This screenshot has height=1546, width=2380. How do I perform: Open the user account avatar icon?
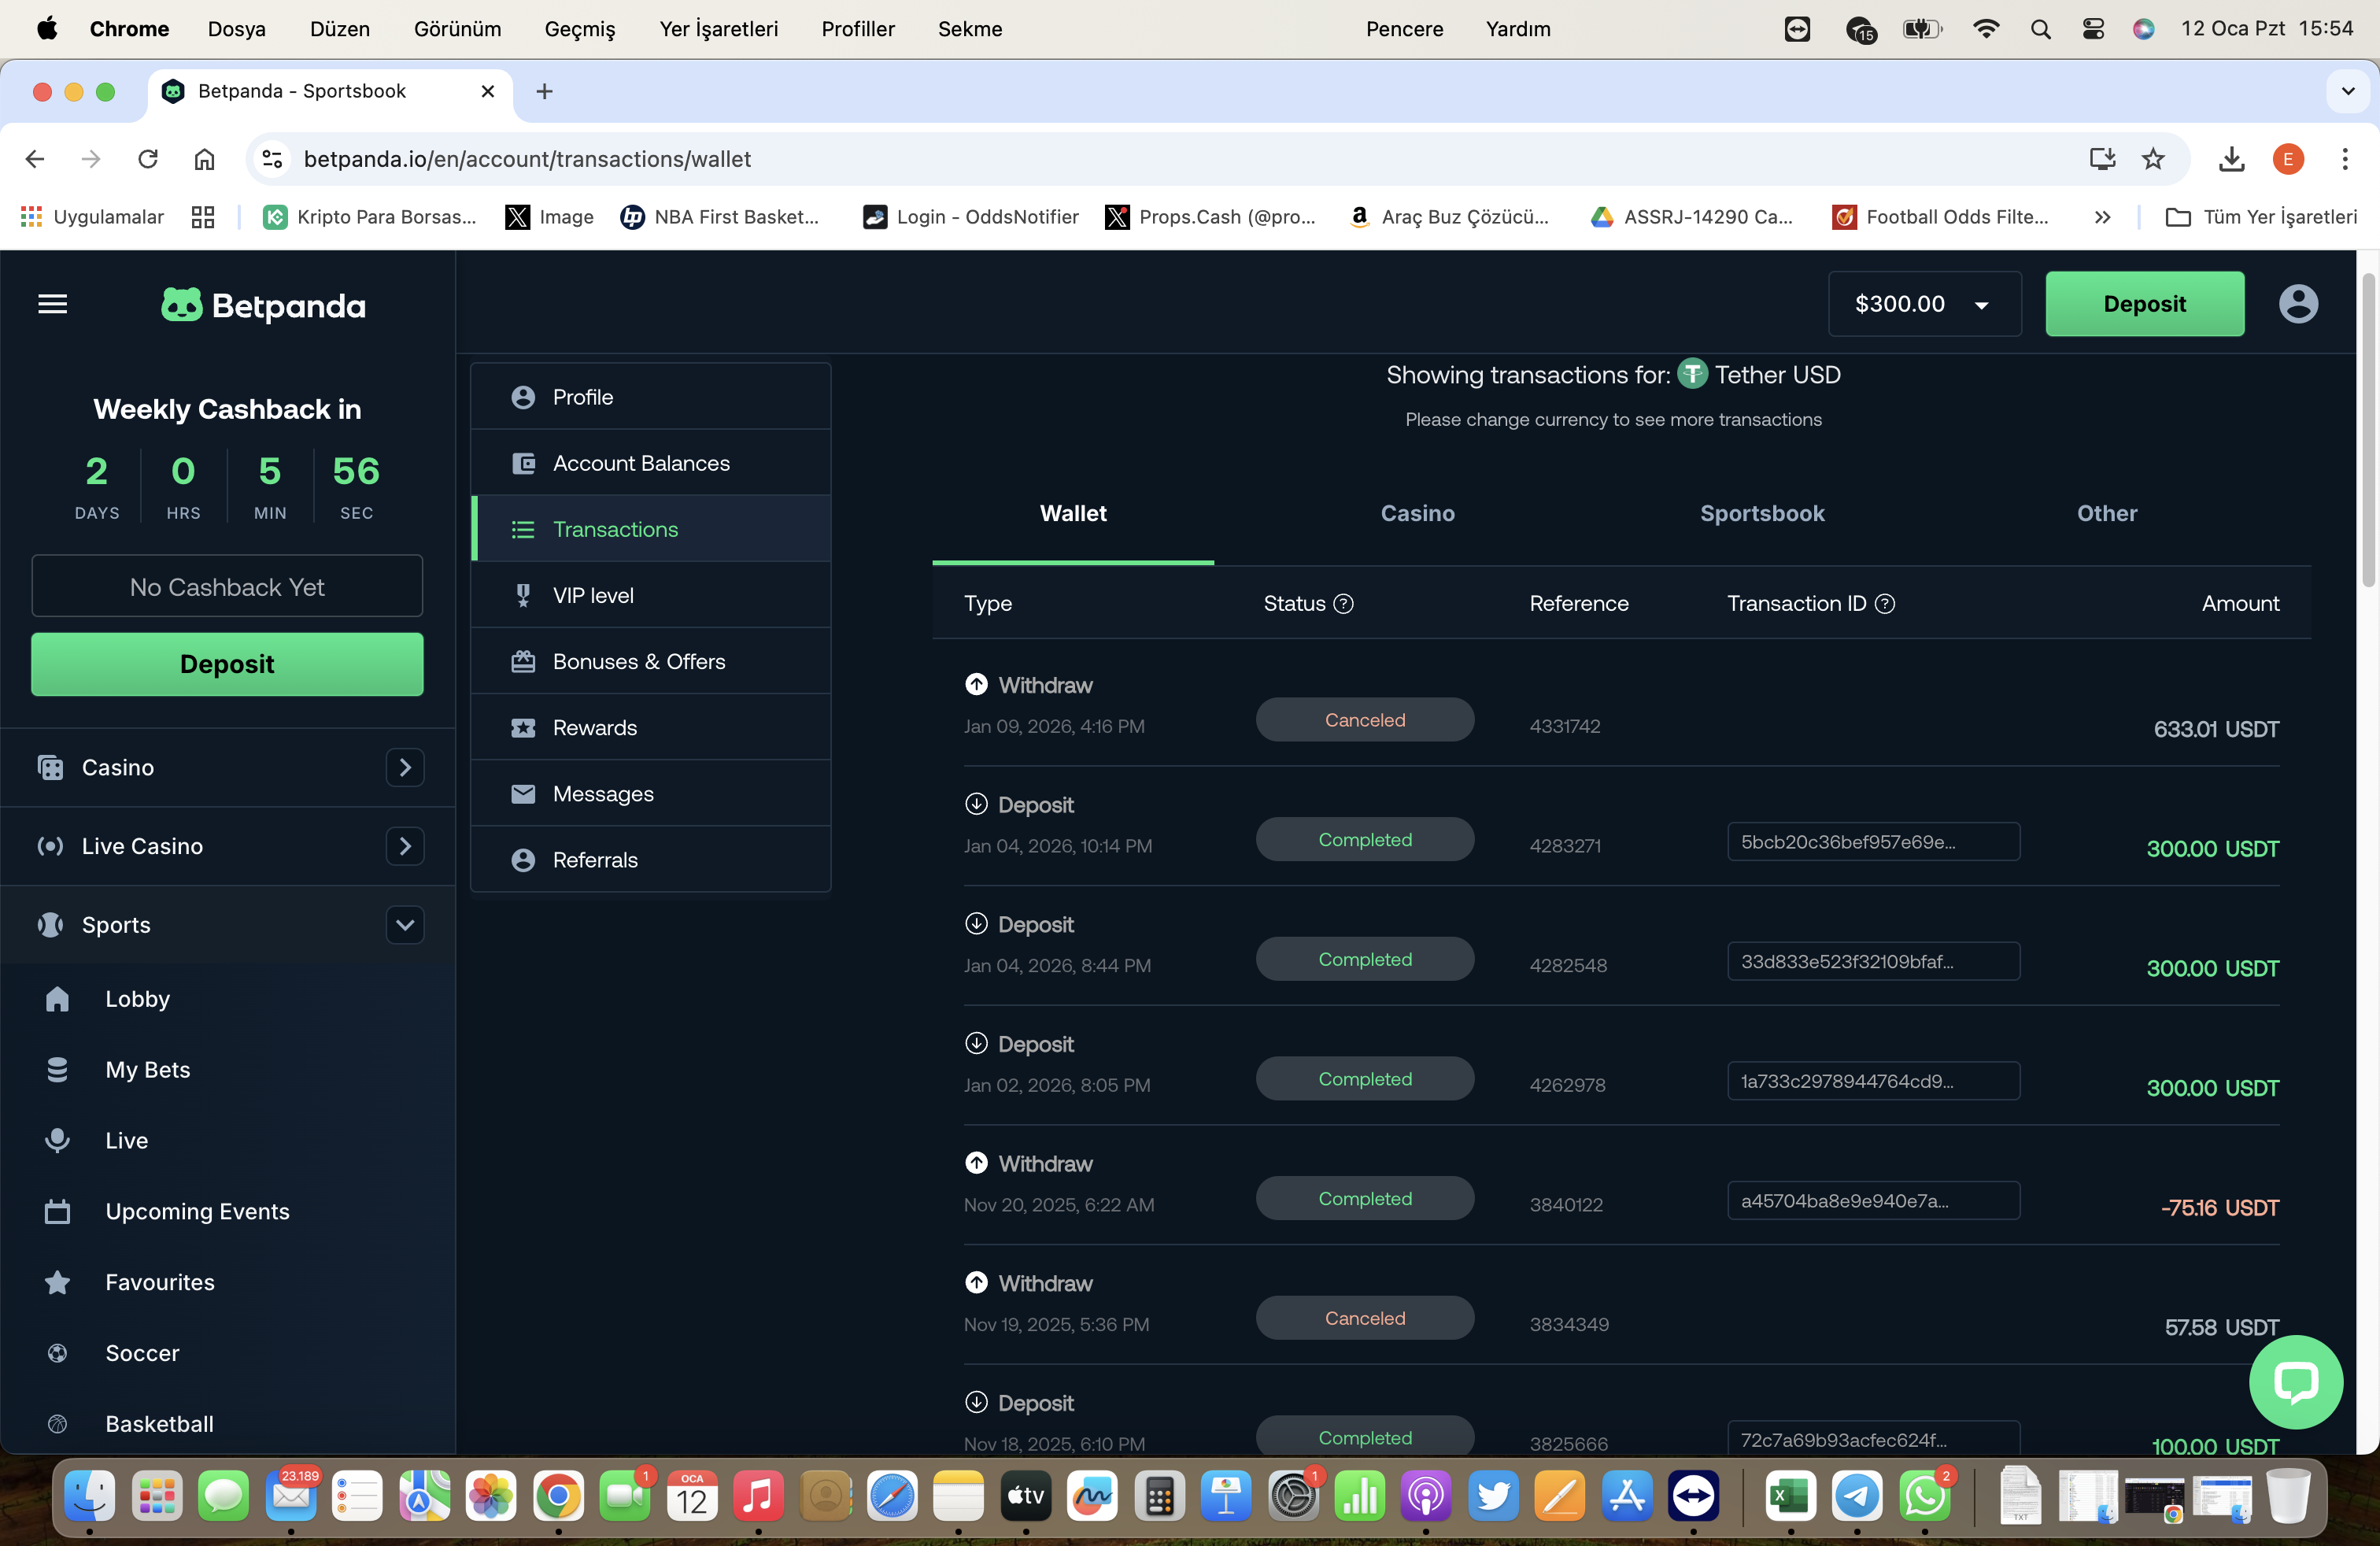tap(2298, 304)
